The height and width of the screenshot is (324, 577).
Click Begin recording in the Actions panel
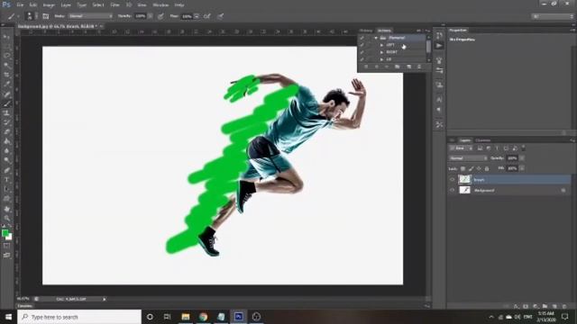point(377,67)
